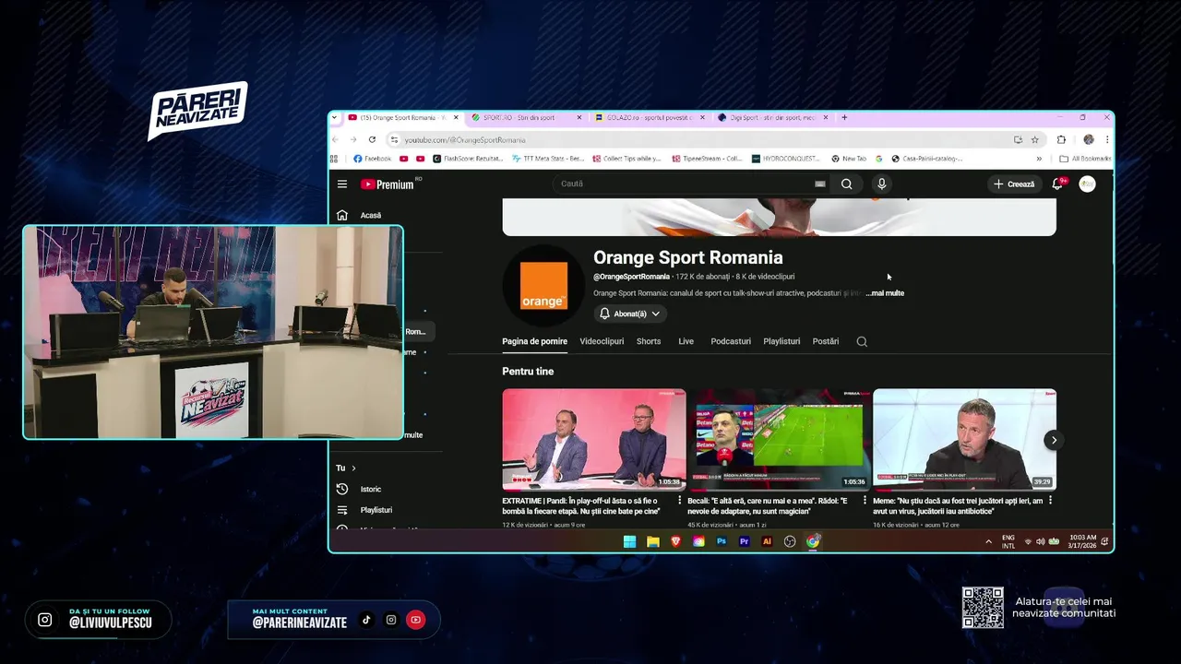This screenshot has width=1181, height=664.
Task: Show hidden system tray icons
Action: [x=989, y=541]
